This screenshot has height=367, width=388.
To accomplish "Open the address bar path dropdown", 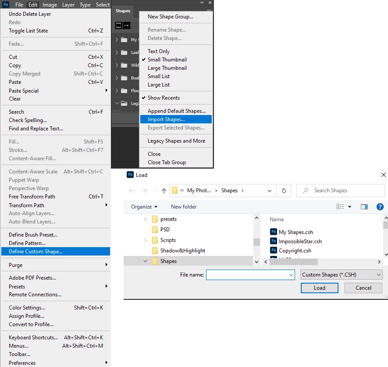I will [x=270, y=191].
